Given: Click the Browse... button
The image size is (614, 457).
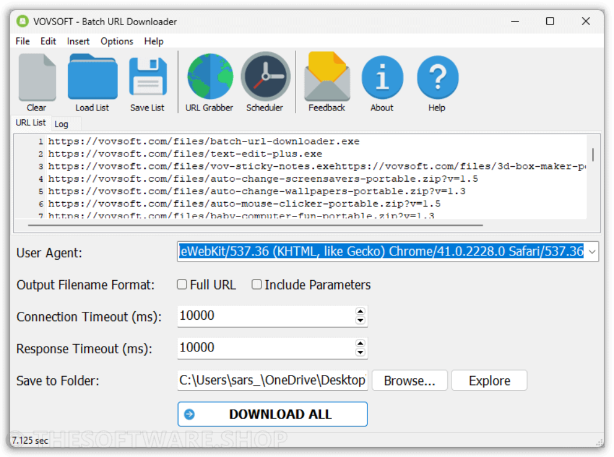Looking at the screenshot, I should [410, 380].
